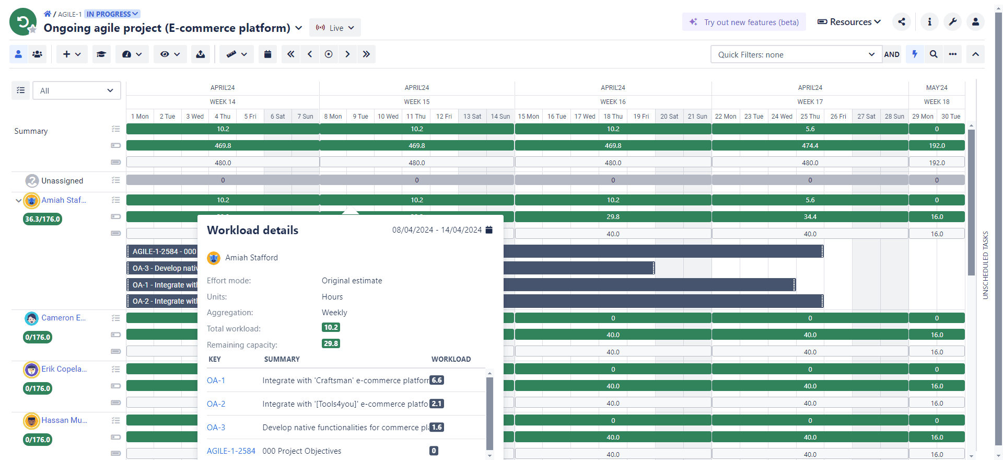Click Try out new features (beta)
The image size is (1003, 460).
[x=744, y=22]
